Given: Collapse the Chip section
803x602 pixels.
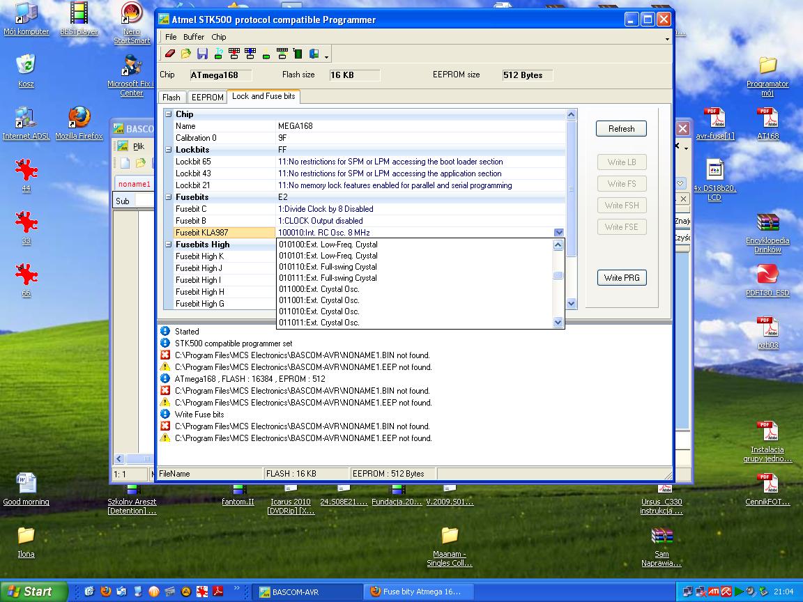Looking at the screenshot, I should [x=169, y=114].
